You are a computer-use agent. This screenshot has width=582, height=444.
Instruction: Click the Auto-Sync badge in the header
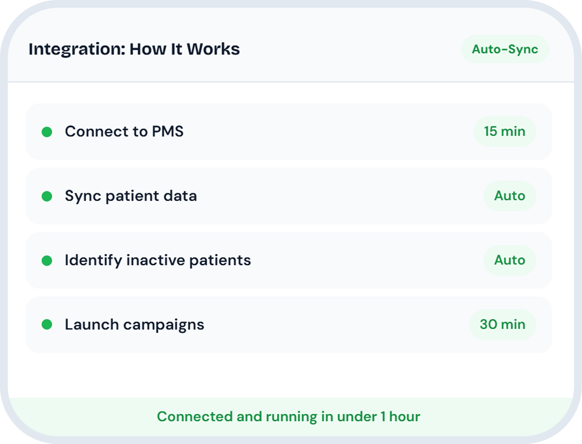click(505, 49)
